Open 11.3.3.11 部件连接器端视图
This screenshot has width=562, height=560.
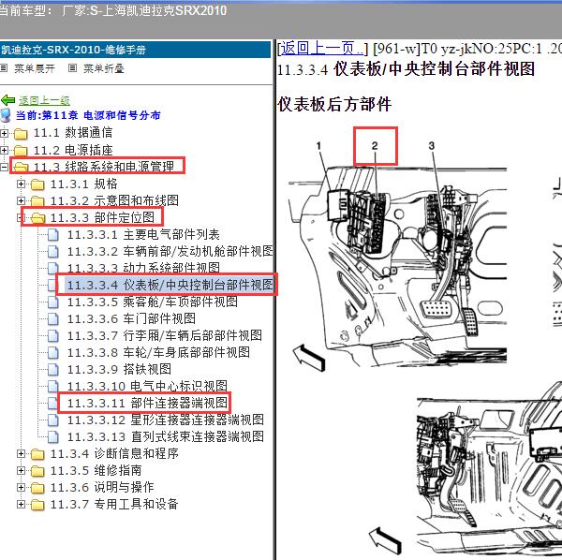click(x=147, y=403)
